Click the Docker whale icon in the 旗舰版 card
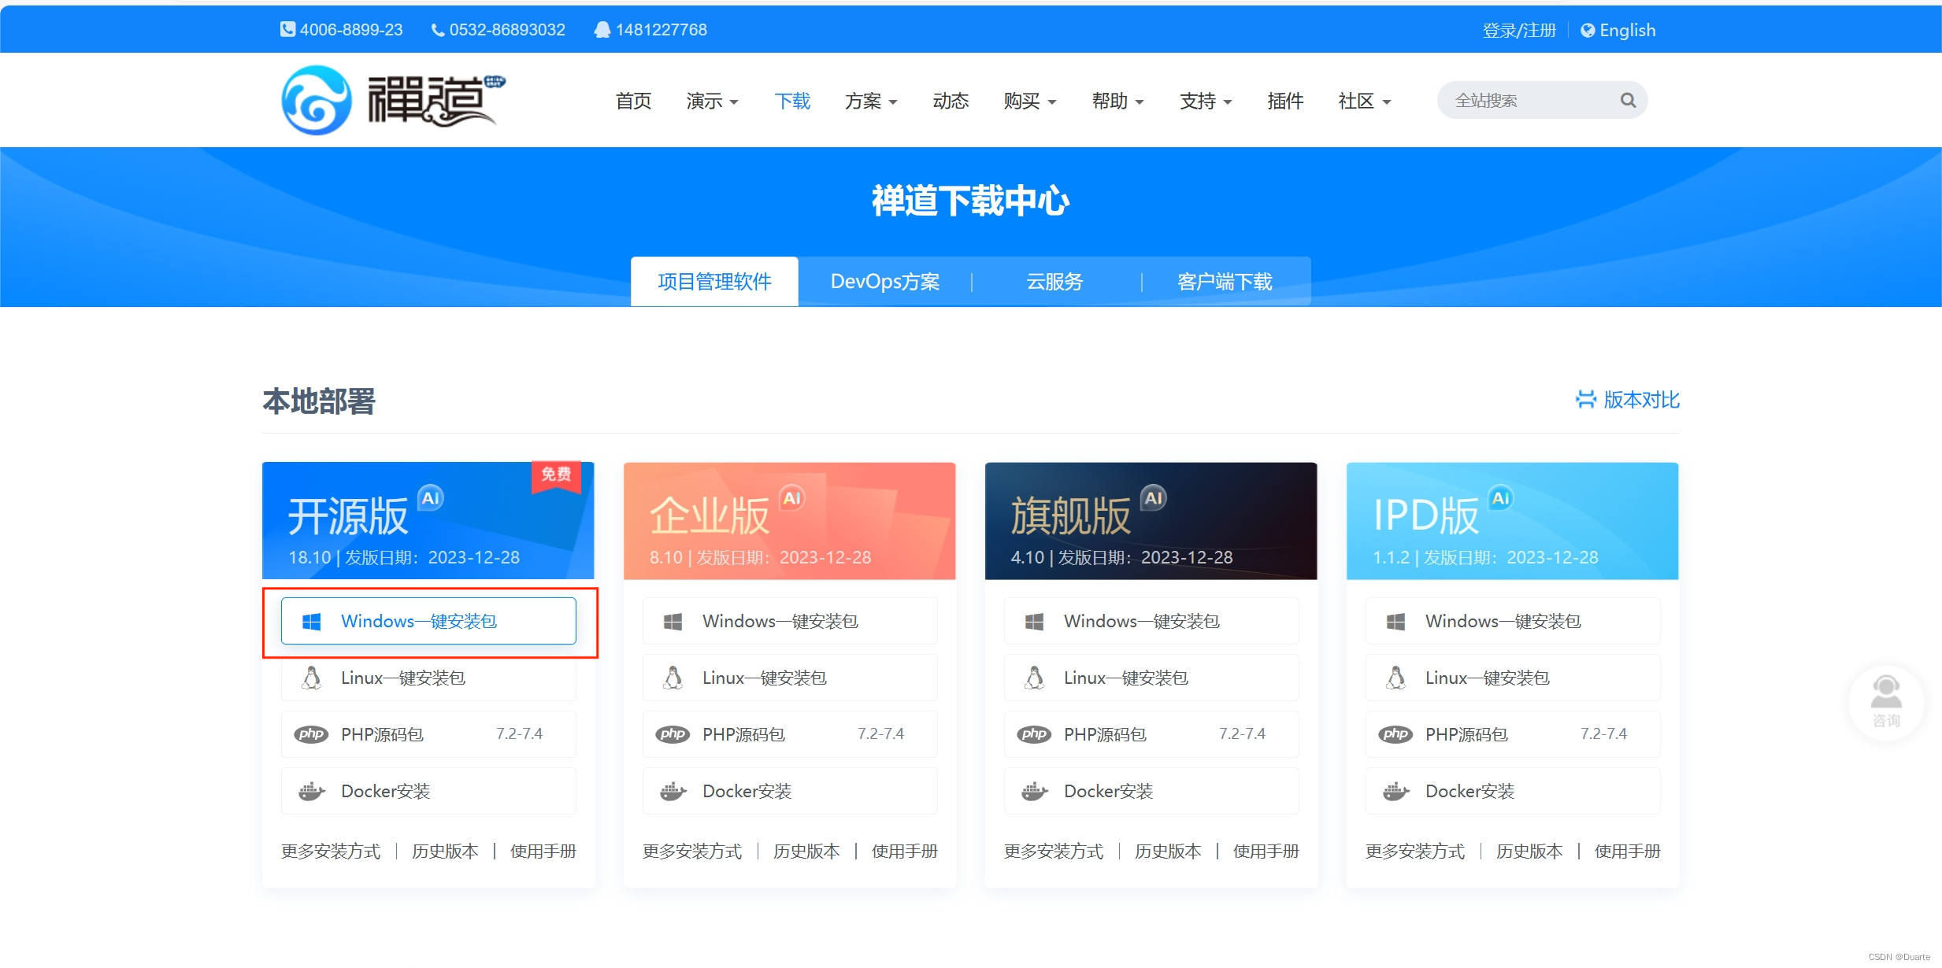The image size is (1942, 968). coord(1035,791)
